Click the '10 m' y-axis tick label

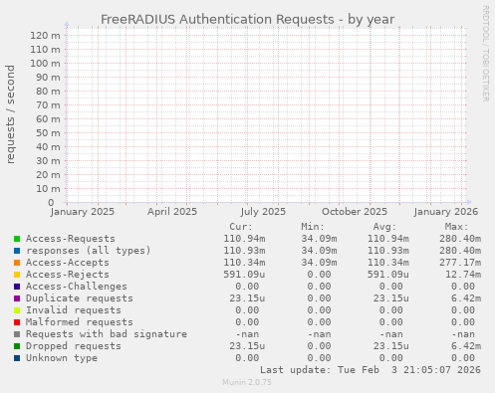tap(48, 189)
